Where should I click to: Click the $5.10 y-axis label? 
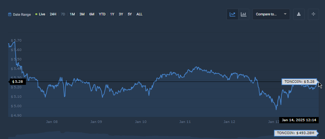16,97
